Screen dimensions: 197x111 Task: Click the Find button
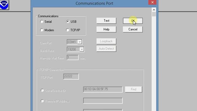pyautogui.click(x=133, y=89)
